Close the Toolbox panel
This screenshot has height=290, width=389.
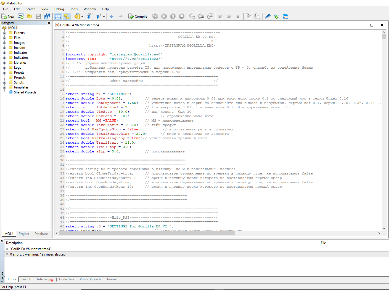(2, 241)
